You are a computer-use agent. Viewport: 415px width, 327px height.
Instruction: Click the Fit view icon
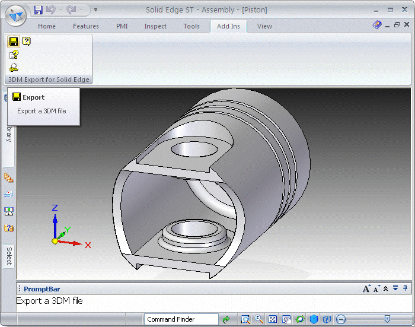tap(273, 319)
